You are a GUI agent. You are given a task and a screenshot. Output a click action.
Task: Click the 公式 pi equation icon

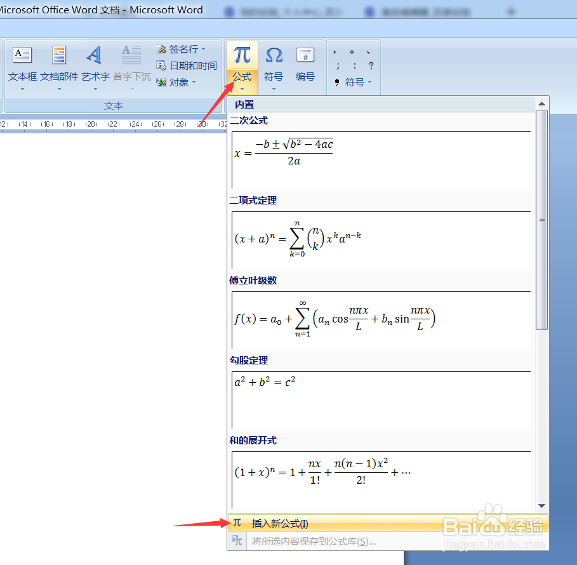click(x=242, y=55)
